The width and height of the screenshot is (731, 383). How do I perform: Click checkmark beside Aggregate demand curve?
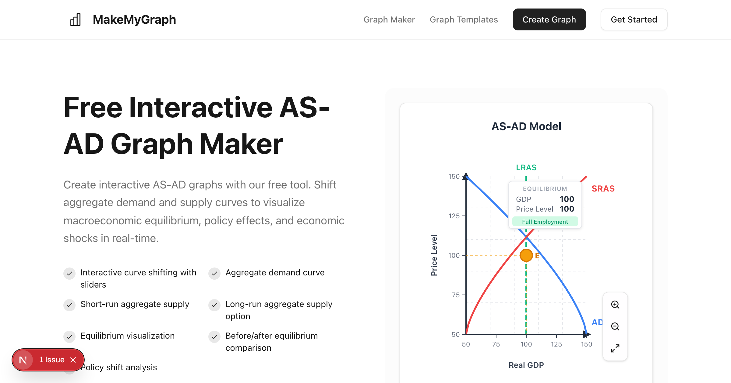(x=214, y=274)
